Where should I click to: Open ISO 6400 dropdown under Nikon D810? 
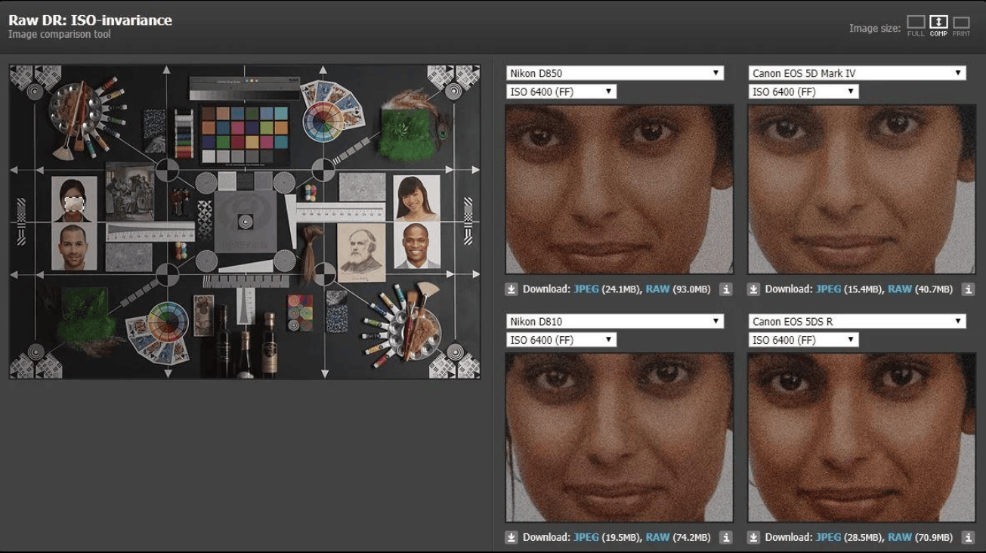(x=561, y=340)
